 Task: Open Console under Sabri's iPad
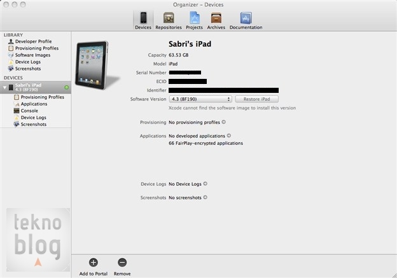point(25,111)
